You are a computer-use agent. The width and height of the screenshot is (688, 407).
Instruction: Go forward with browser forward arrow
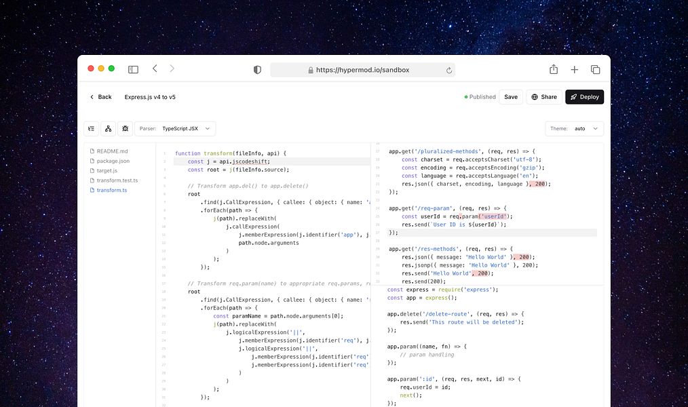click(x=172, y=69)
